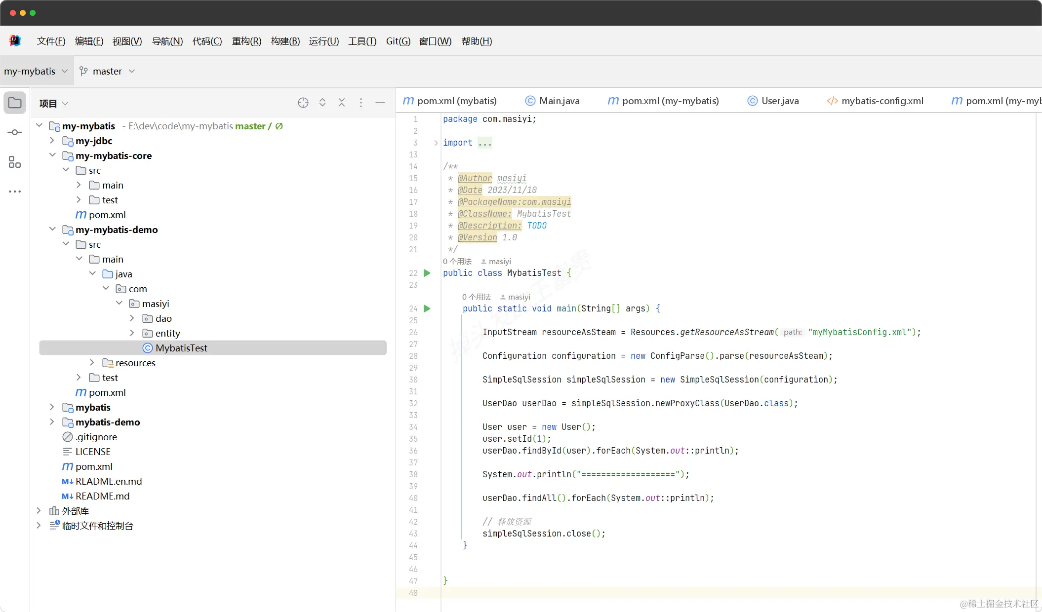Open the my-mybatis project dropdown
The image size is (1042, 612).
(36, 71)
